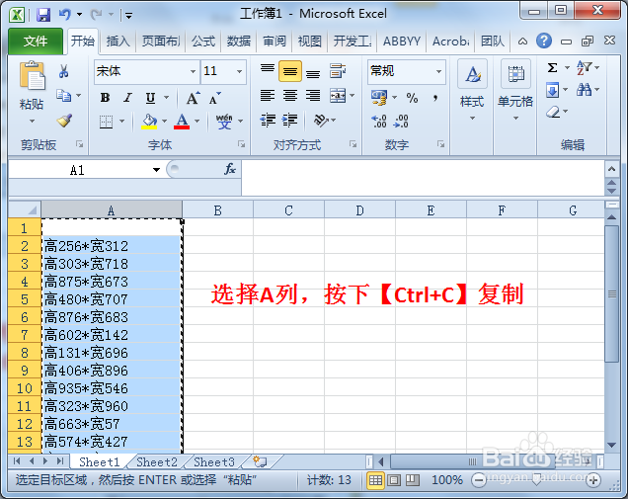Viewport: 628px width, 499px height.
Task: Open the Name Box A1 dropdown arrow
Action: 156,170
